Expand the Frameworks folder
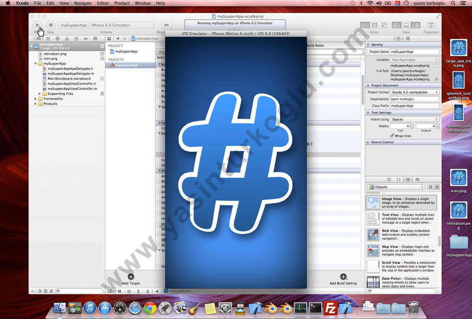Image resolution: width=472 pixels, height=319 pixels. [x=35, y=99]
